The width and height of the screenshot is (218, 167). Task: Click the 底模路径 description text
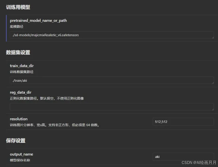[16, 27]
